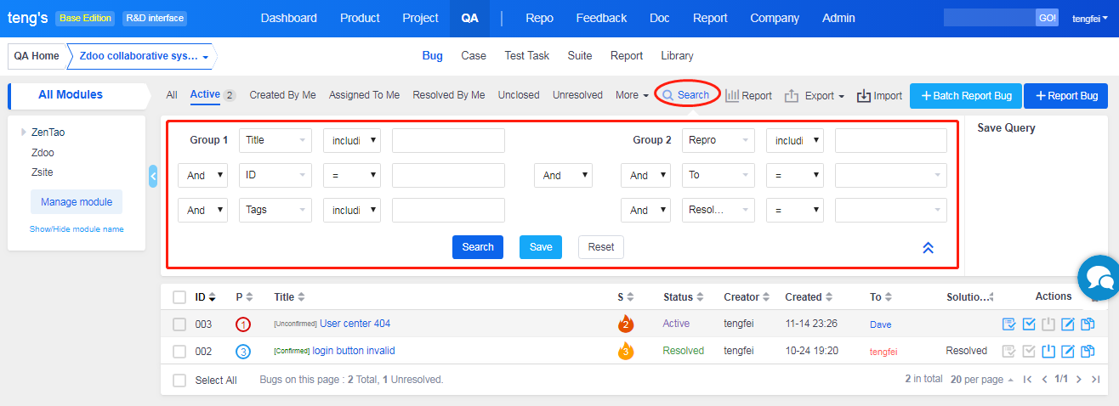Open the 'User center 404' bug link
The image size is (1119, 406).
[x=355, y=324]
